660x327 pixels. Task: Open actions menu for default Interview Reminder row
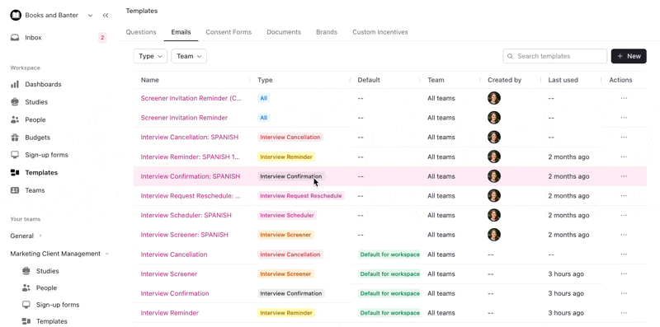click(x=624, y=313)
